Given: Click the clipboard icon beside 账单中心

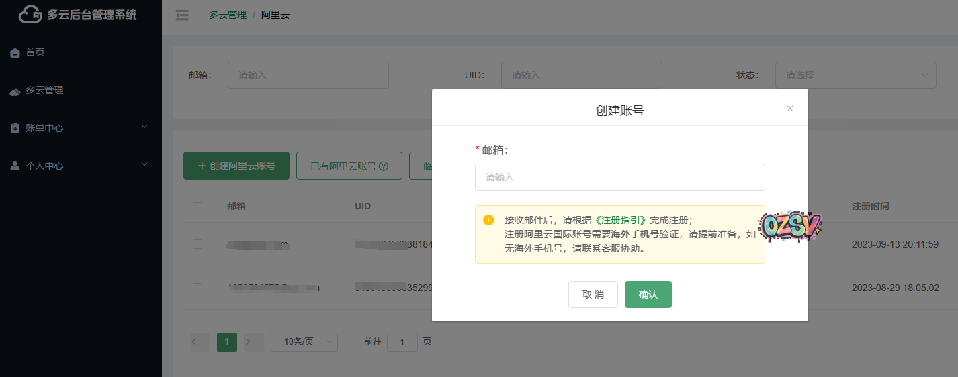Looking at the screenshot, I should tap(15, 128).
